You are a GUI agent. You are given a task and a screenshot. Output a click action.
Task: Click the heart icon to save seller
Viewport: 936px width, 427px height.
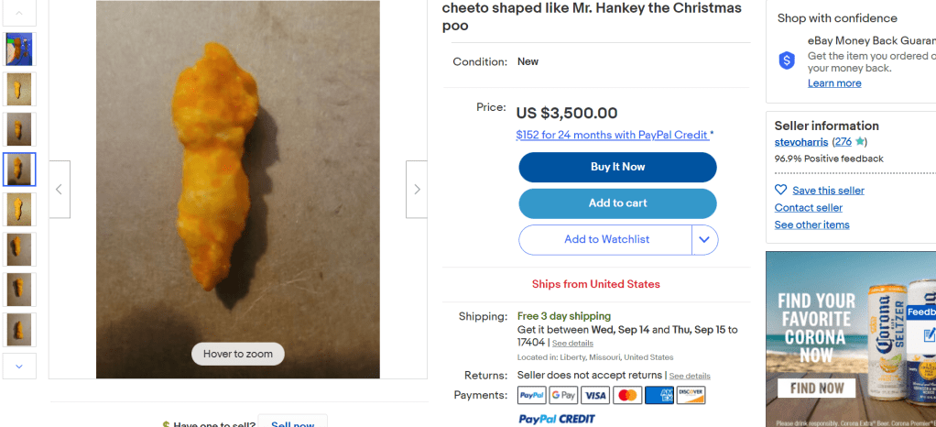coord(781,190)
